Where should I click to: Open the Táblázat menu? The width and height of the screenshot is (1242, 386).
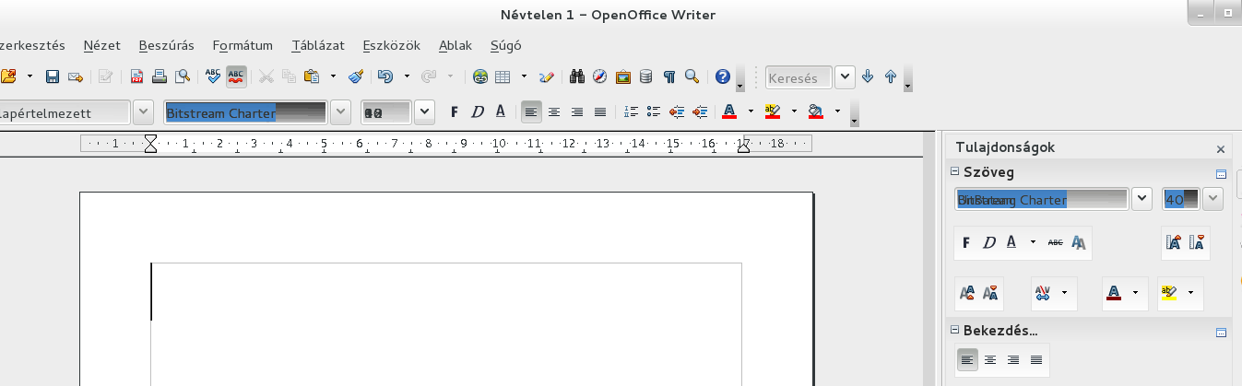tap(317, 45)
